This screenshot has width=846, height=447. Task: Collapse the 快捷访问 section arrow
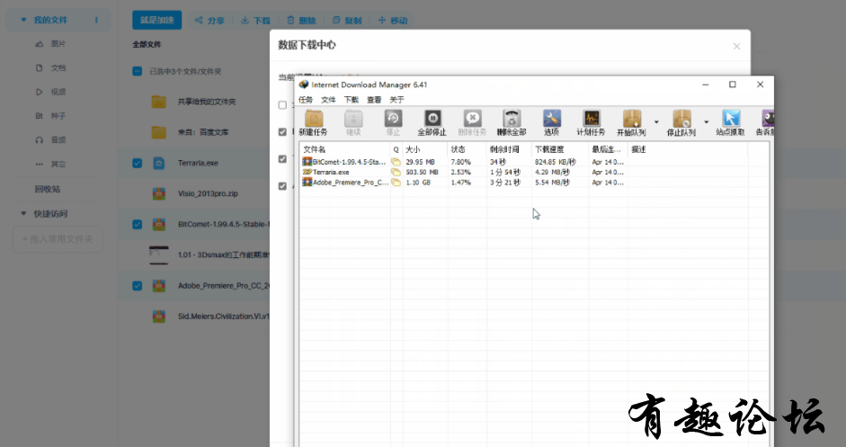pyautogui.click(x=23, y=214)
